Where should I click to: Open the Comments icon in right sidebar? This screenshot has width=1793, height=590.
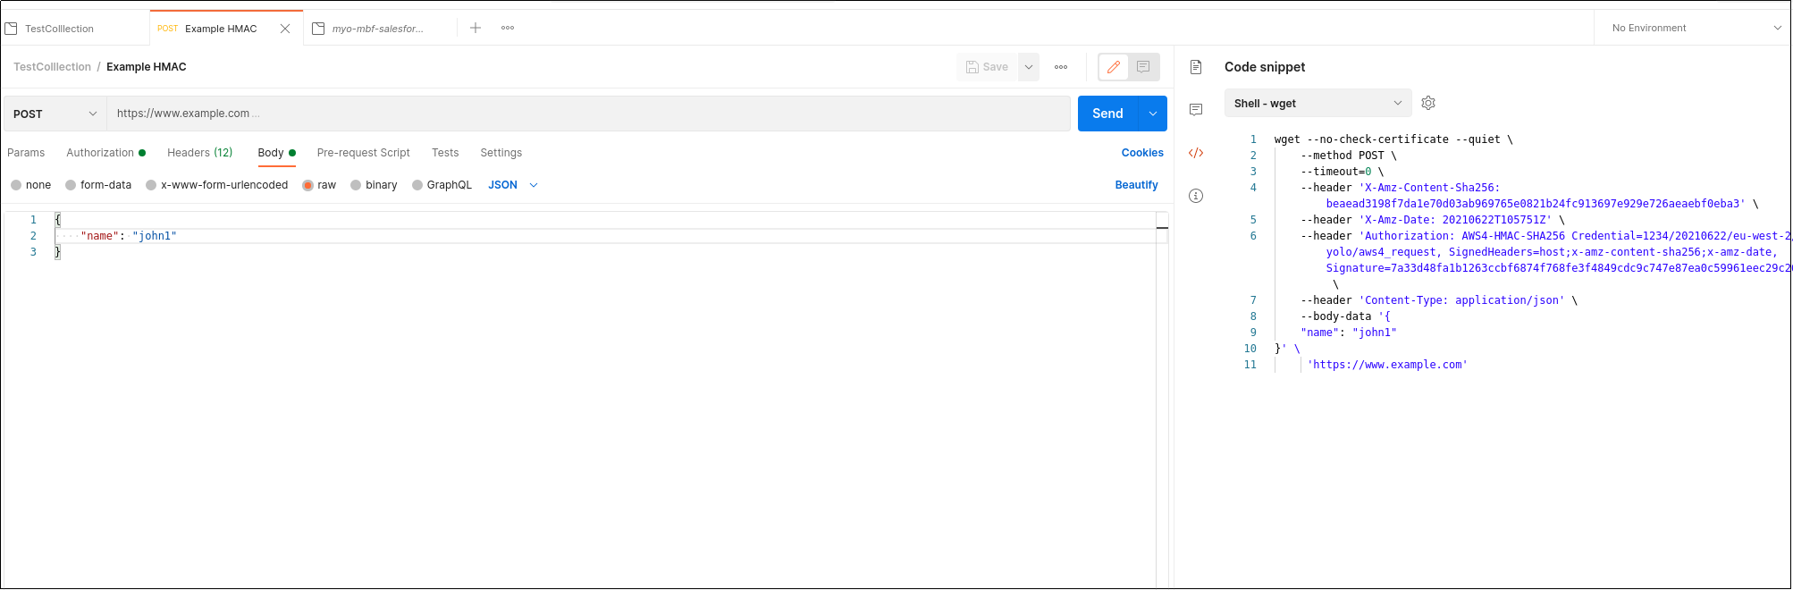pos(1196,110)
